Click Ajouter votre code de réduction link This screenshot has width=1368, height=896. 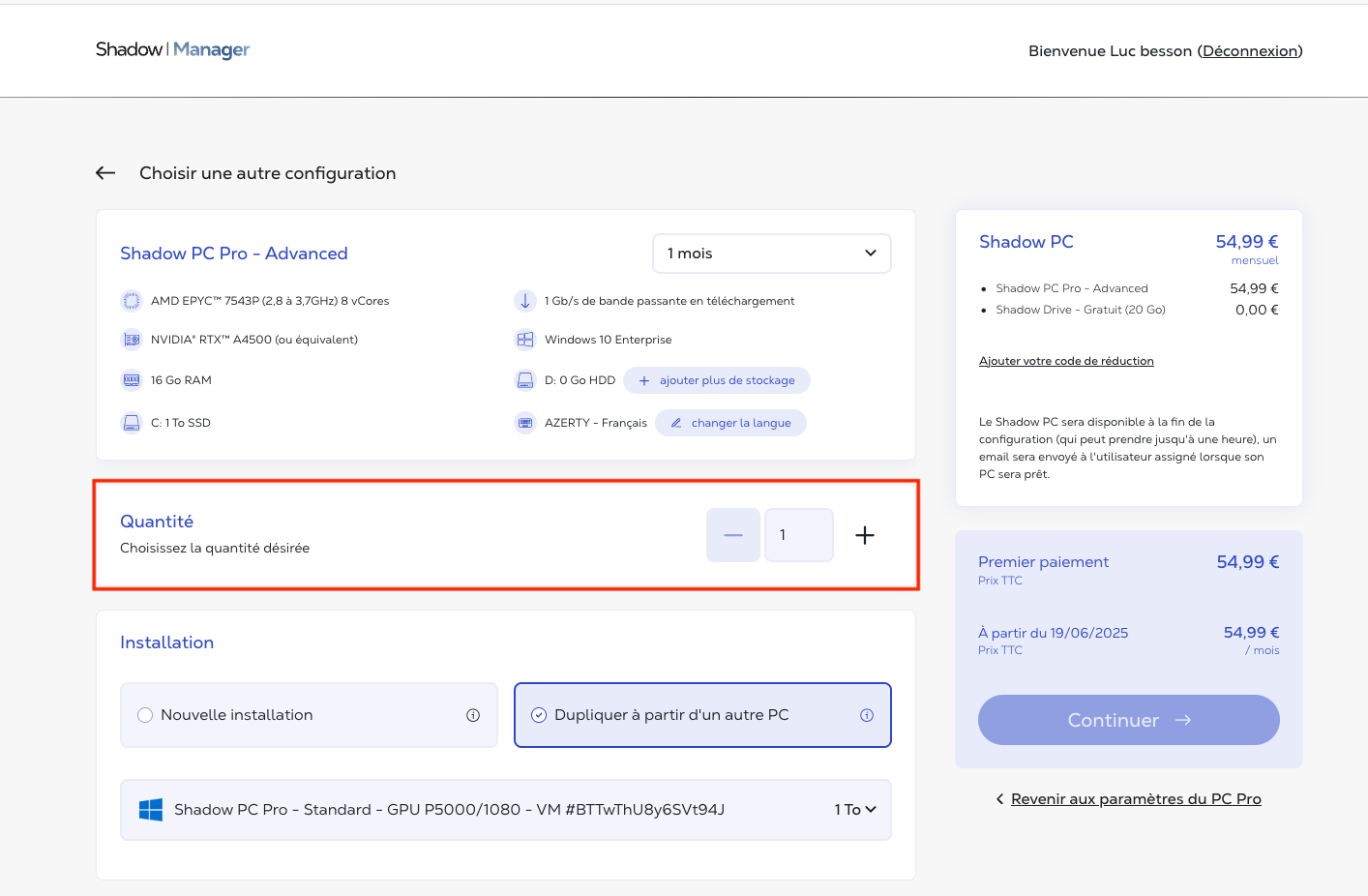pos(1066,361)
